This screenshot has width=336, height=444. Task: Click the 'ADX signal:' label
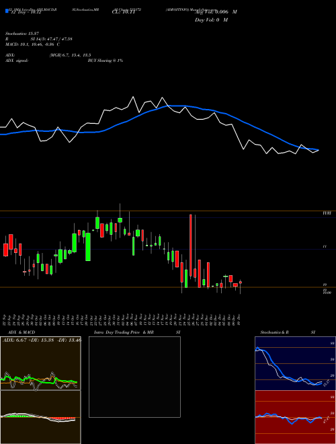[17, 61]
